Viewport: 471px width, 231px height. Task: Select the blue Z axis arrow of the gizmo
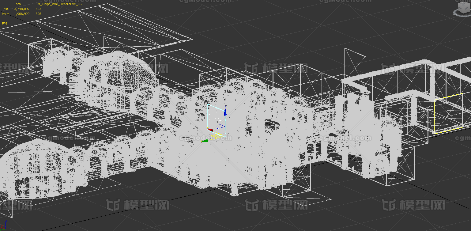coord(225,112)
